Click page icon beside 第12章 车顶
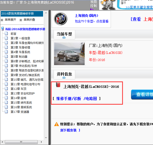153x145 pixels. pyautogui.click(x=6, y=89)
